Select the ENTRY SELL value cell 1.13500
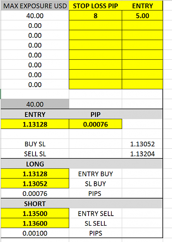The height and width of the screenshot is (242, 172). click(35, 213)
